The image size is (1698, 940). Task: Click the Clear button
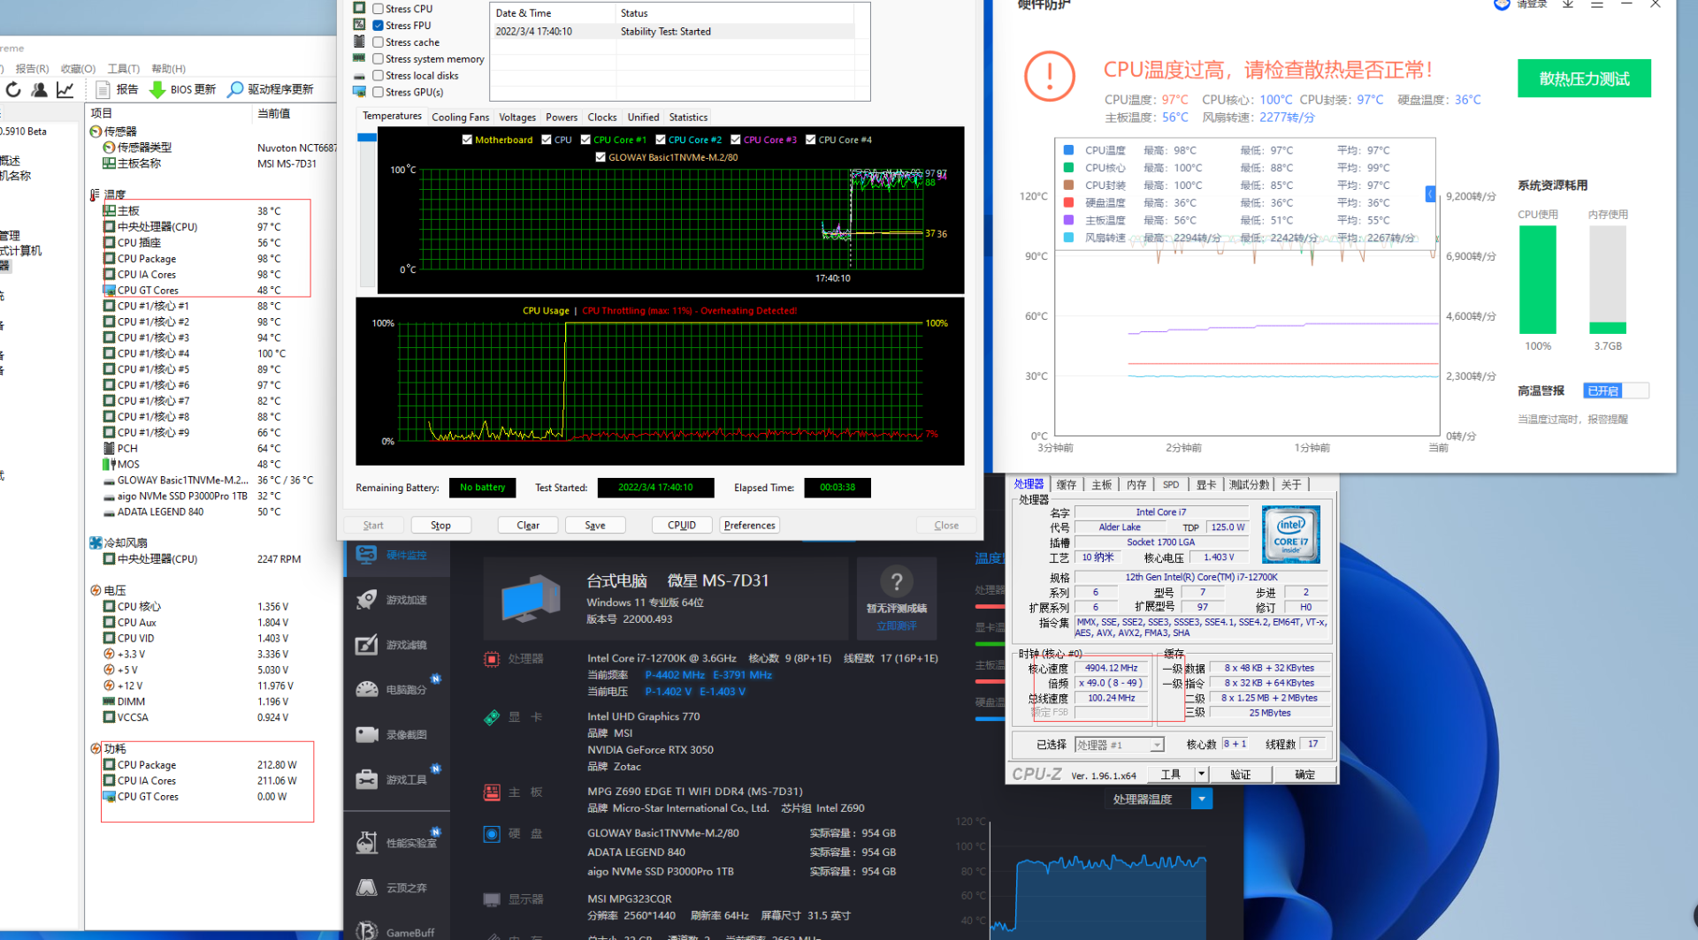pyautogui.click(x=528, y=526)
